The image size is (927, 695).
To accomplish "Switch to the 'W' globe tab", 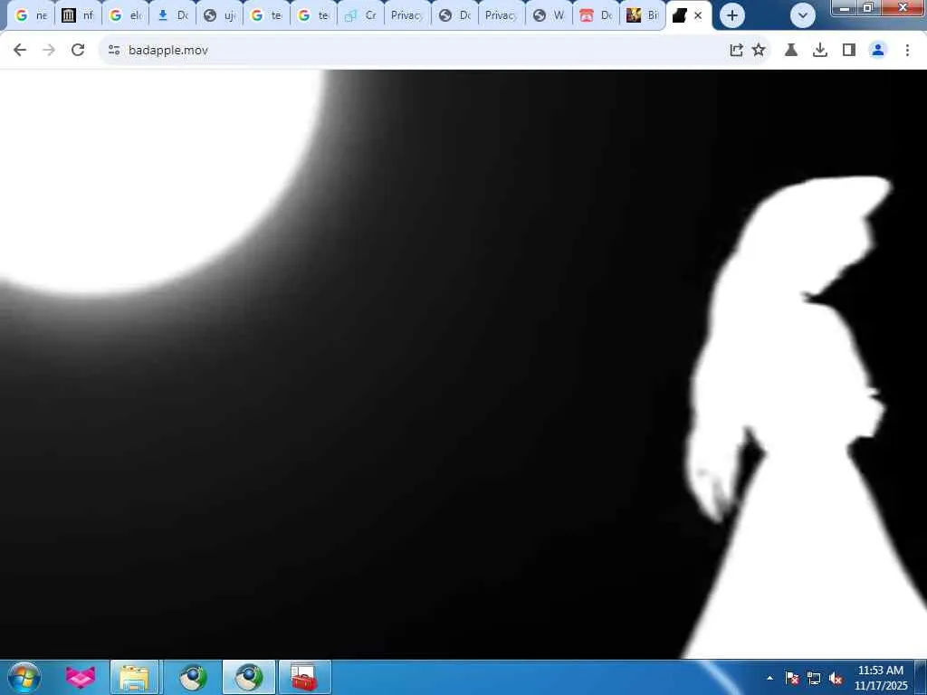I will coord(549,15).
